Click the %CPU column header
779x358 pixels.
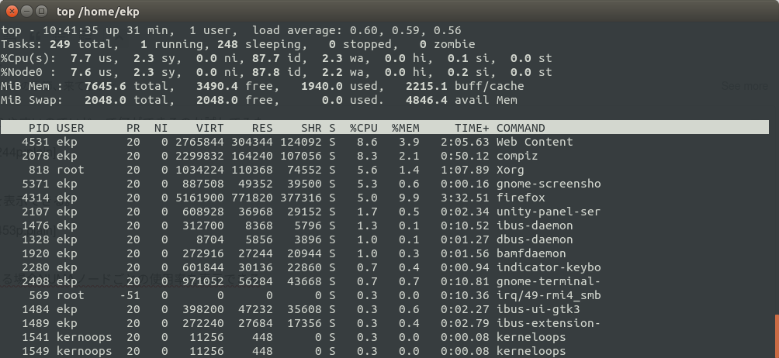tap(363, 128)
